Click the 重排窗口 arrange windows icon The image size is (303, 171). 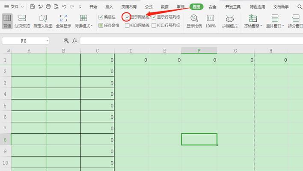[x=275, y=18]
